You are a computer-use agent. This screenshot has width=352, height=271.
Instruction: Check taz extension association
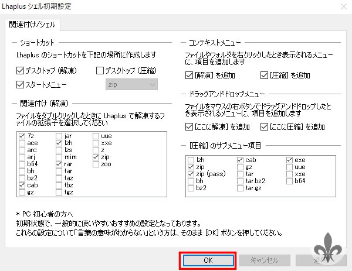[59, 178]
